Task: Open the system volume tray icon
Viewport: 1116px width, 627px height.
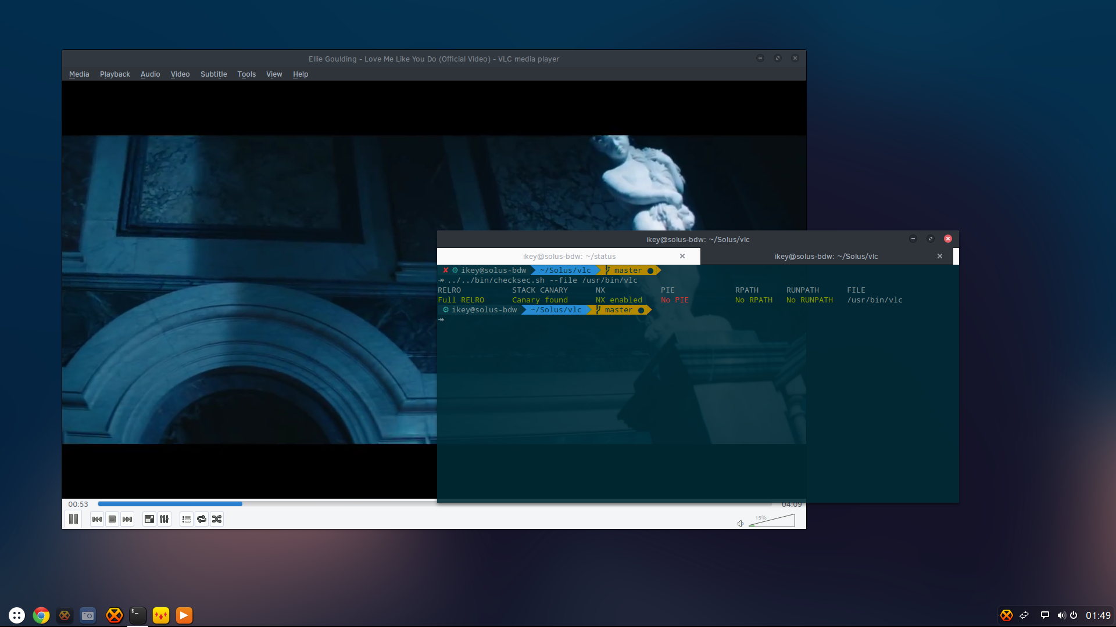Action: (x=1061, y=615)
